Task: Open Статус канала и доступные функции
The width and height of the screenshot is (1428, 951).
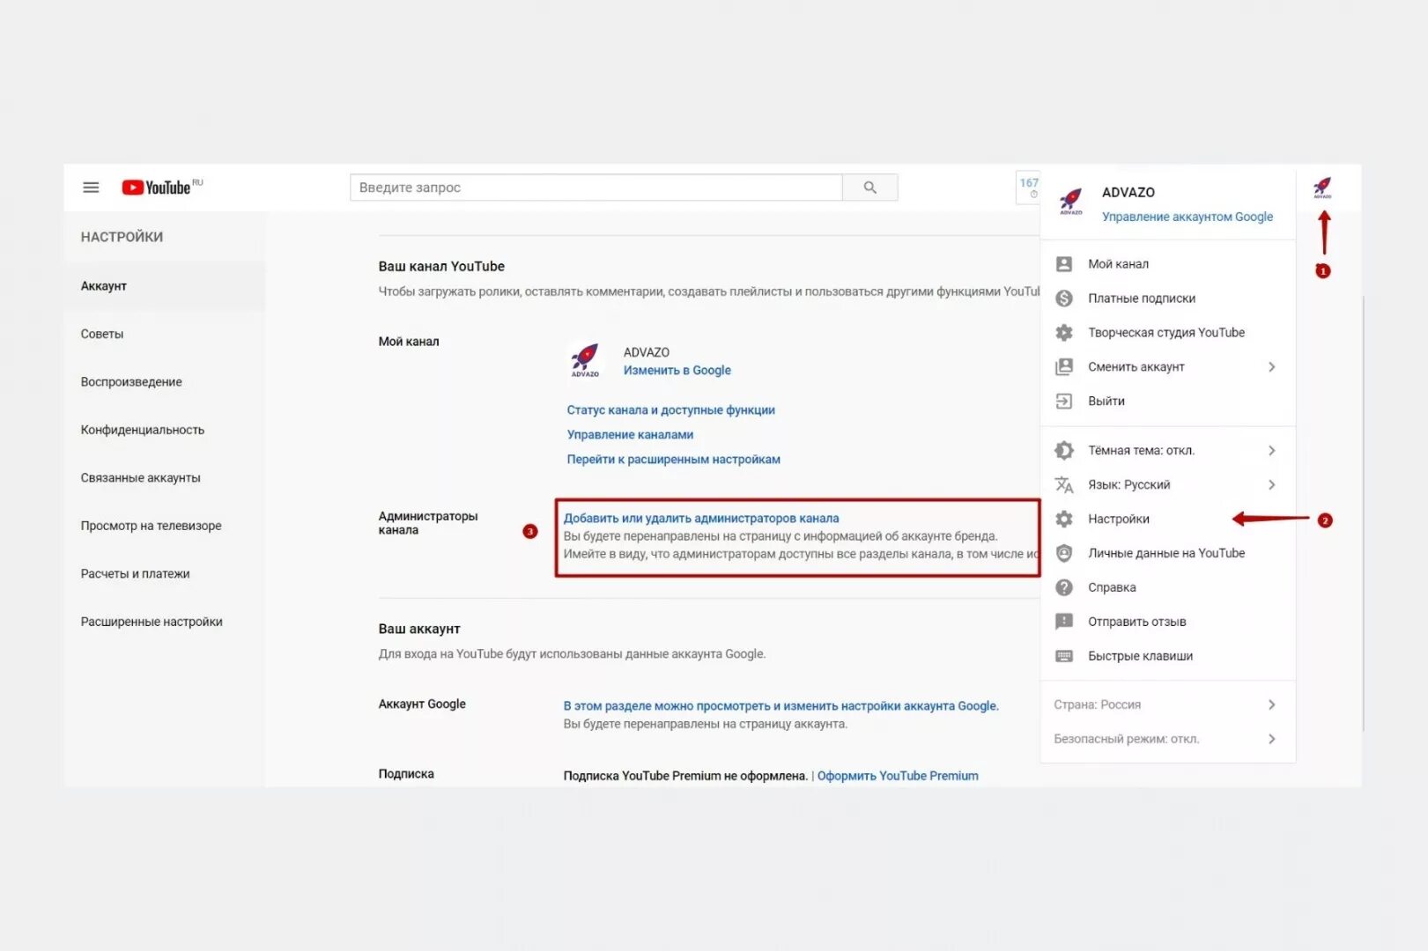Action: point(670,410)
